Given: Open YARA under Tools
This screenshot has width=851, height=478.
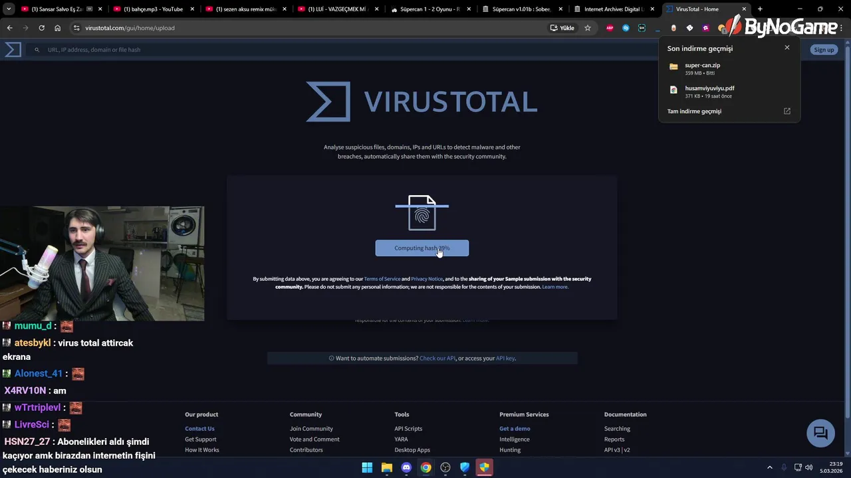Looking at the screenshot, I should coord(401,439).
